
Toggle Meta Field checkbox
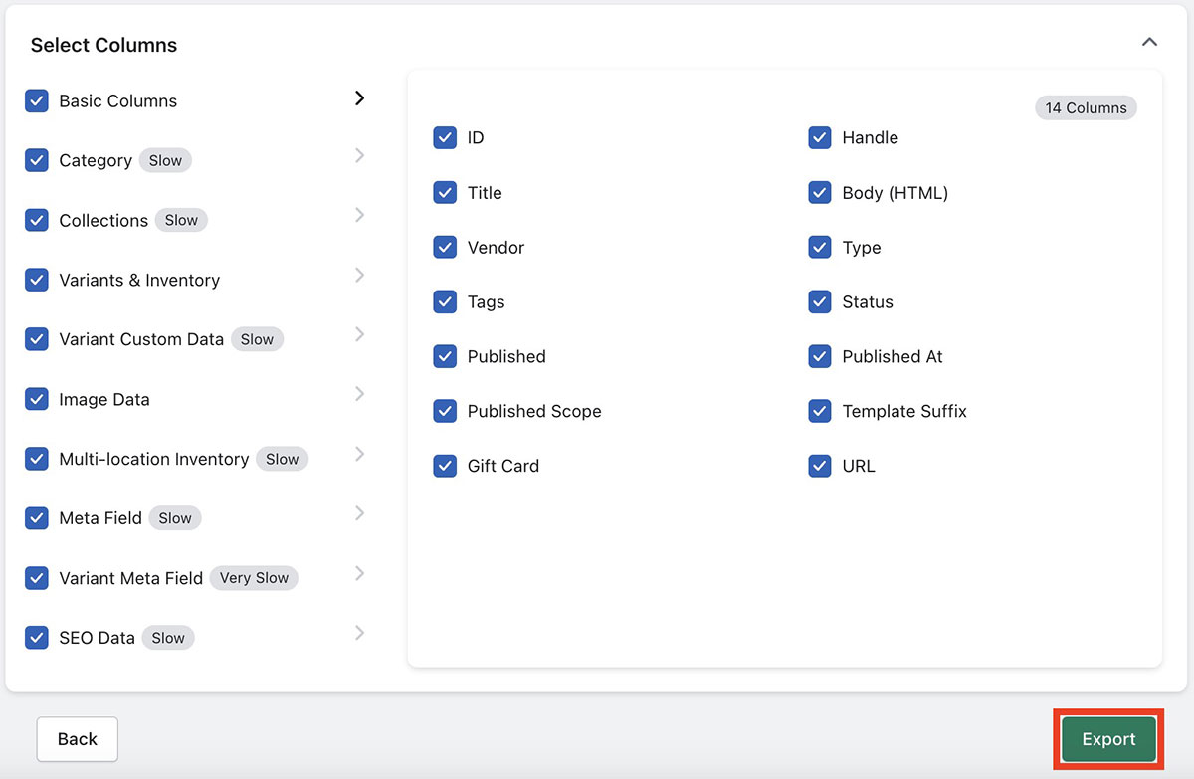tap(37, 518)
